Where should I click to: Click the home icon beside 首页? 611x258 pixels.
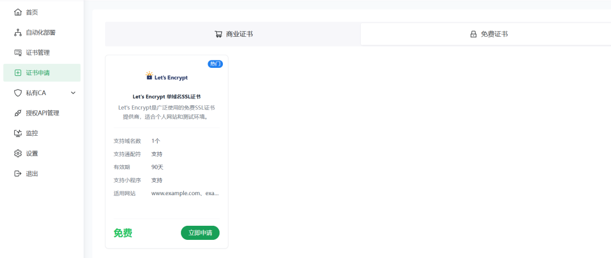pyautogui.click(x=18, y=12)
